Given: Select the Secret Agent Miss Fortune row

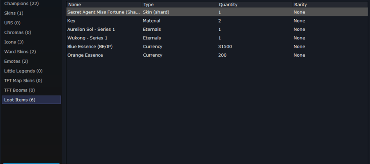Looking at the screenshot, I should coord(217,12).
